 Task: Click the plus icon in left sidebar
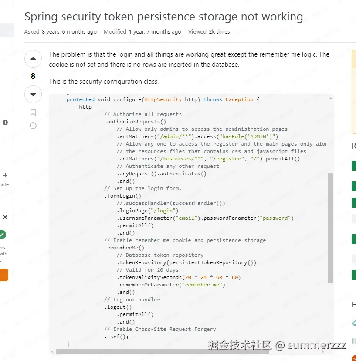[x=5, y=175]
